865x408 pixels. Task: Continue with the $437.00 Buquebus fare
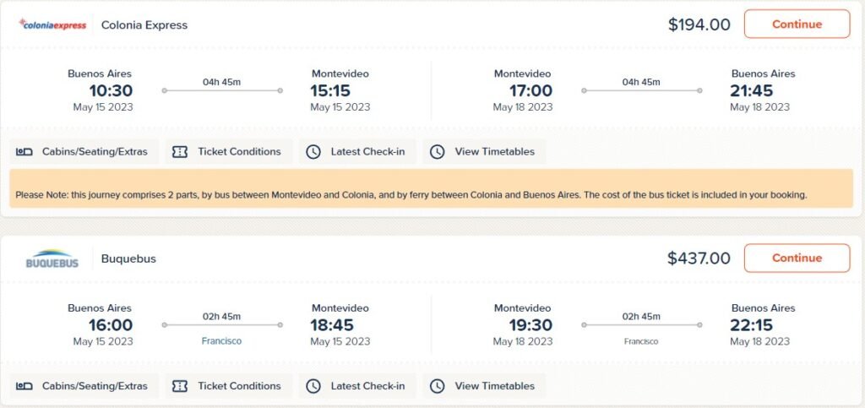pos(797,258)
